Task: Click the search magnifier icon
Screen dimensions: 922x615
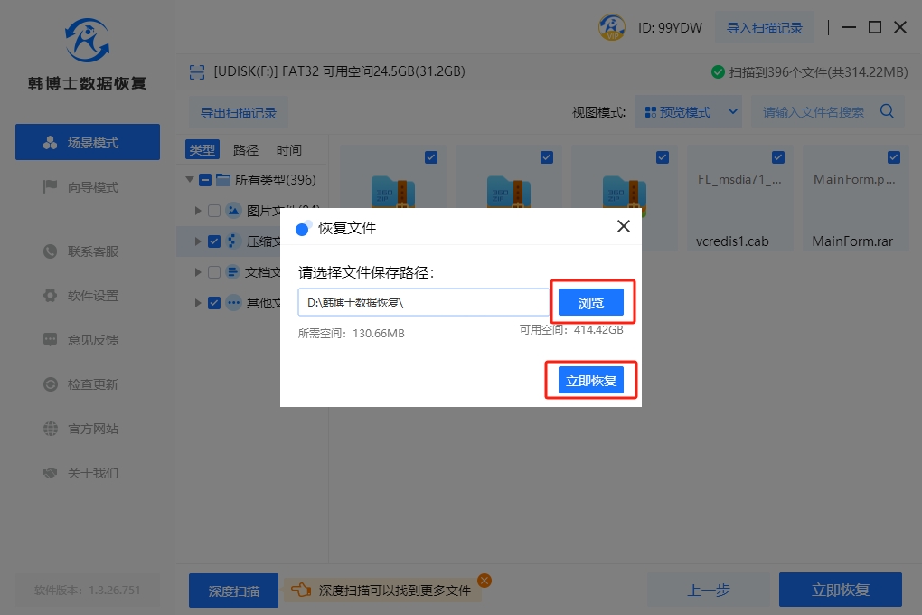Action: click(887, 112)
